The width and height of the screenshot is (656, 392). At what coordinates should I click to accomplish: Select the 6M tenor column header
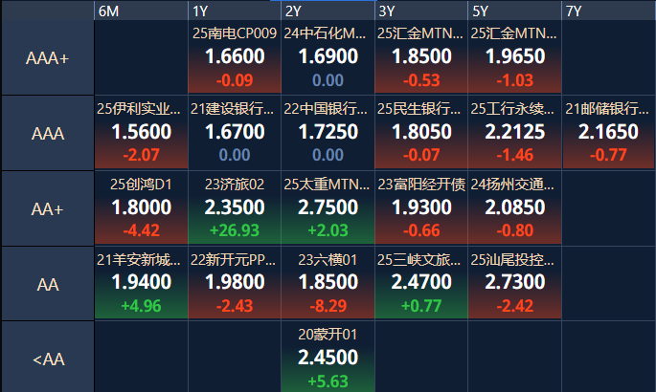tap(140, 11)
